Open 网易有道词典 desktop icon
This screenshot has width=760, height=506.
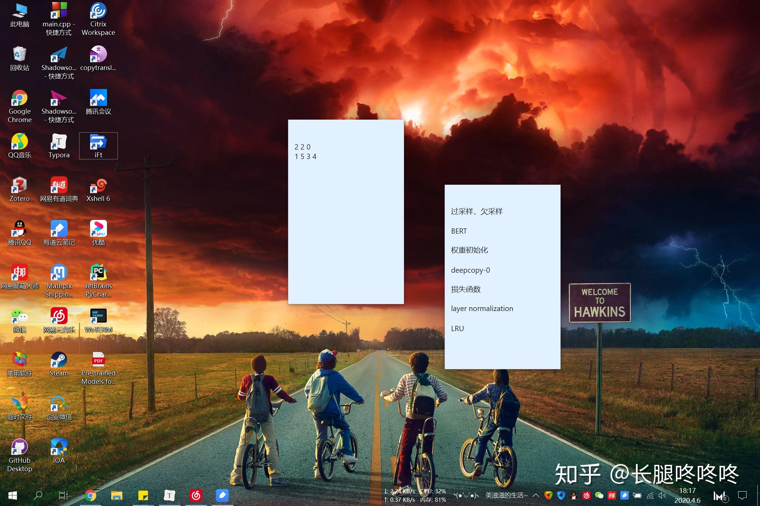pos(59,190)
